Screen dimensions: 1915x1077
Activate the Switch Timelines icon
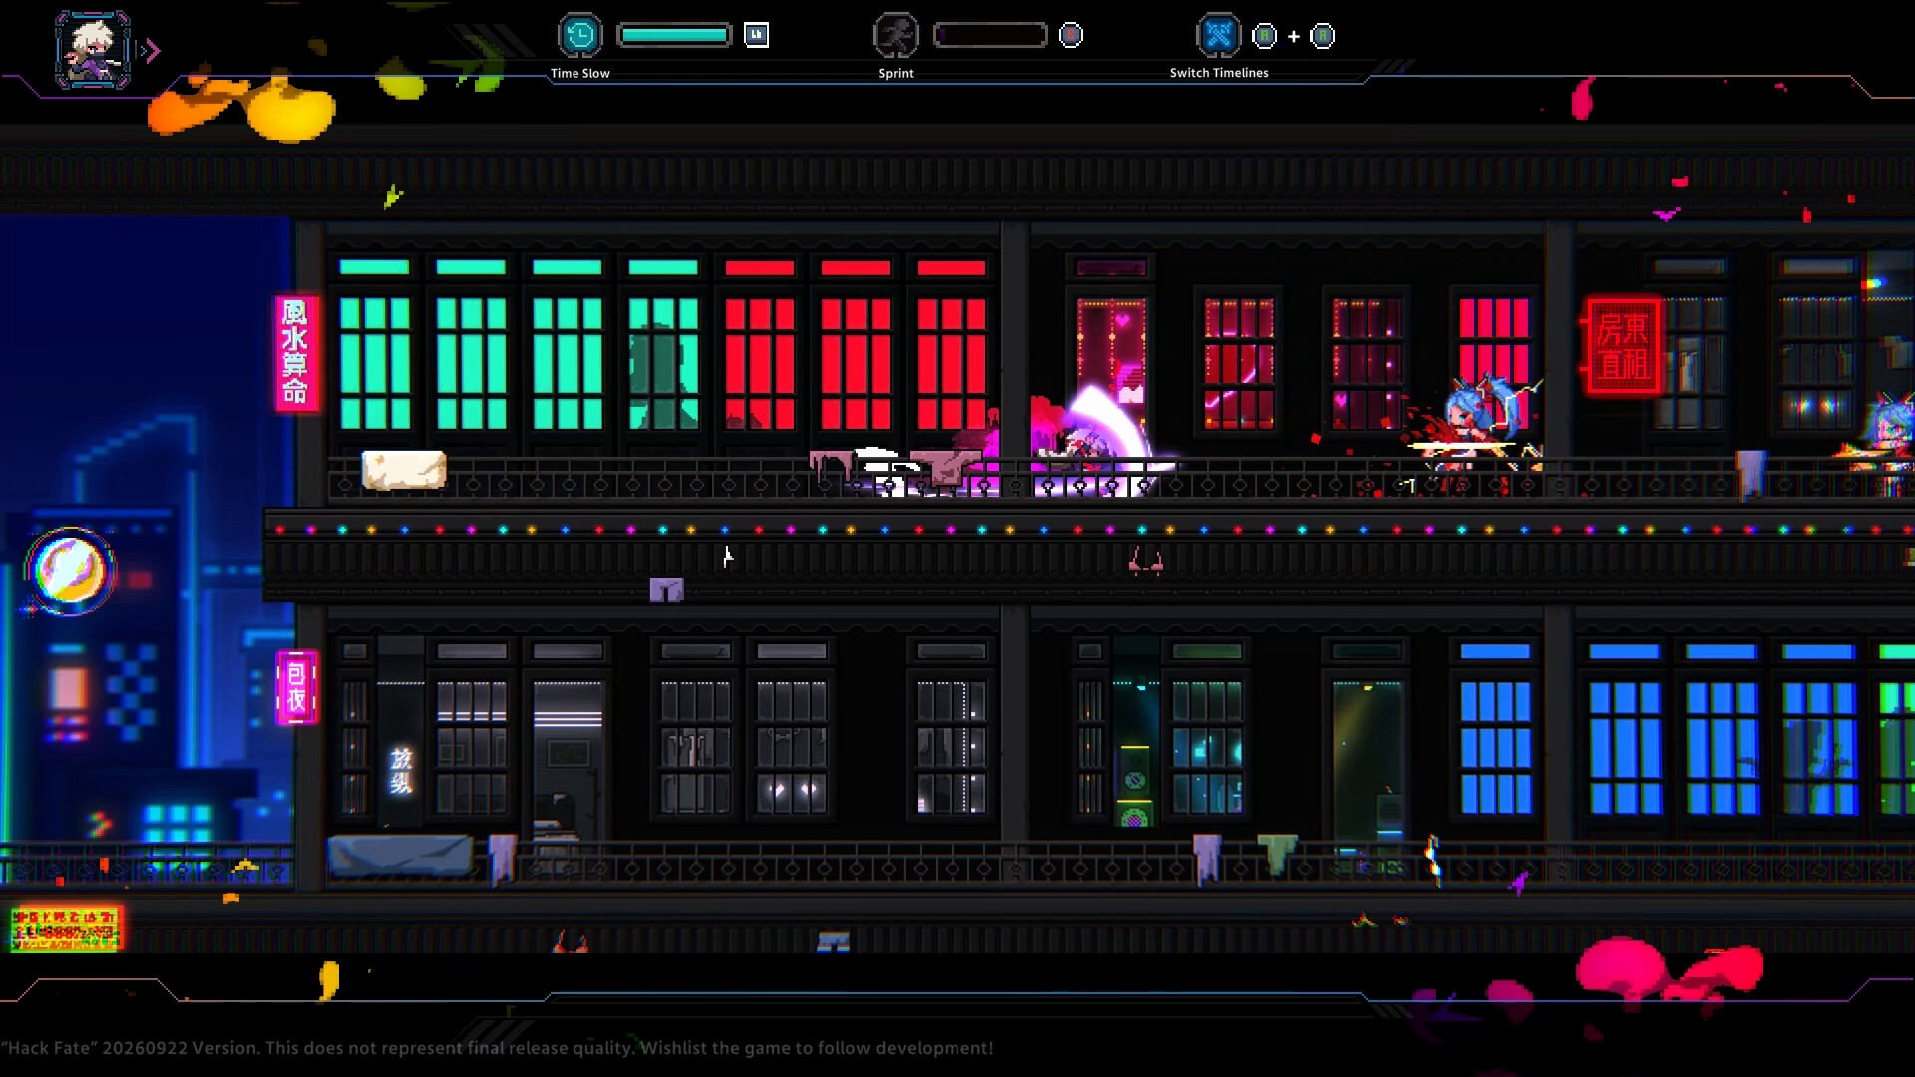(x=1218, y=36)
